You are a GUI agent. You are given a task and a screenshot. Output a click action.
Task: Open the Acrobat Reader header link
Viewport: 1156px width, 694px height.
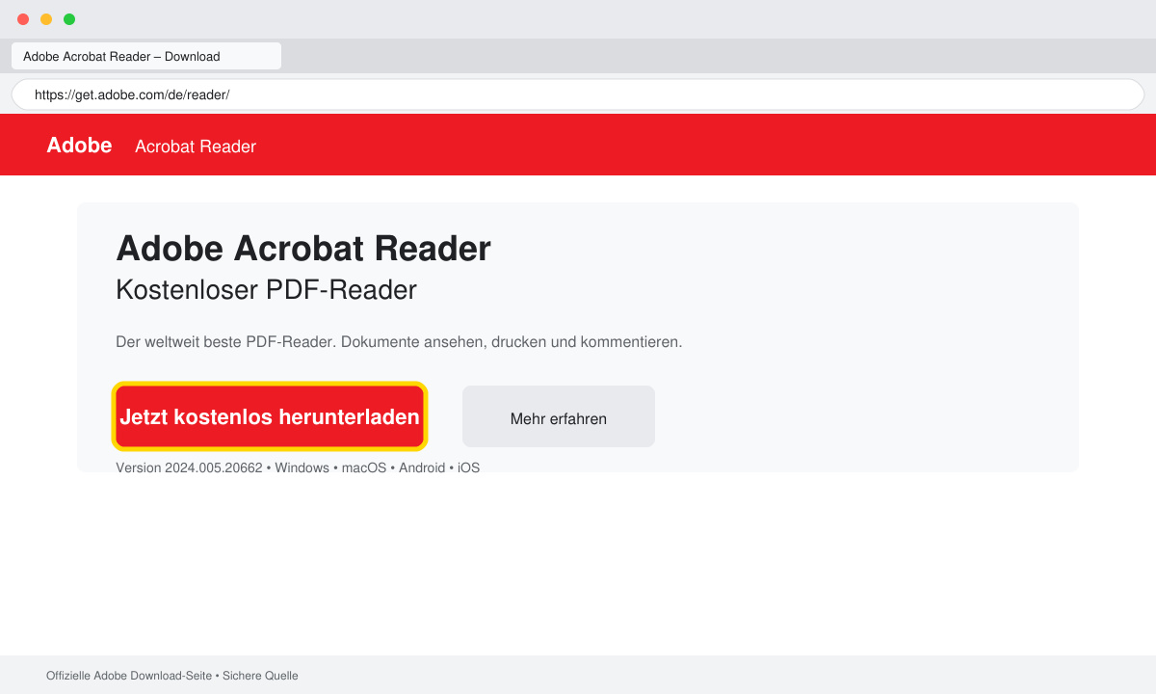coord(196,147)
